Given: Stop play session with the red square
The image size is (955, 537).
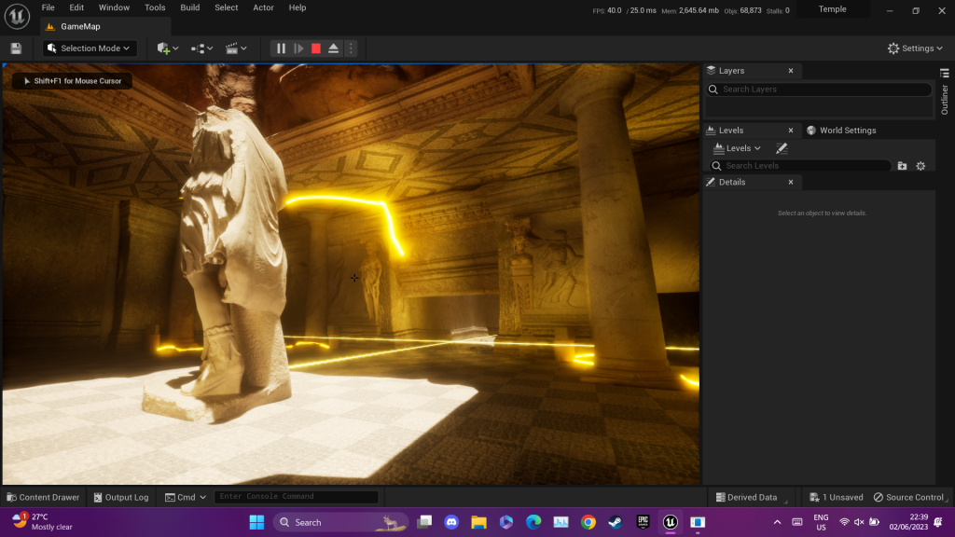Looking at the screenshot, I should click(x=316, y=48).
